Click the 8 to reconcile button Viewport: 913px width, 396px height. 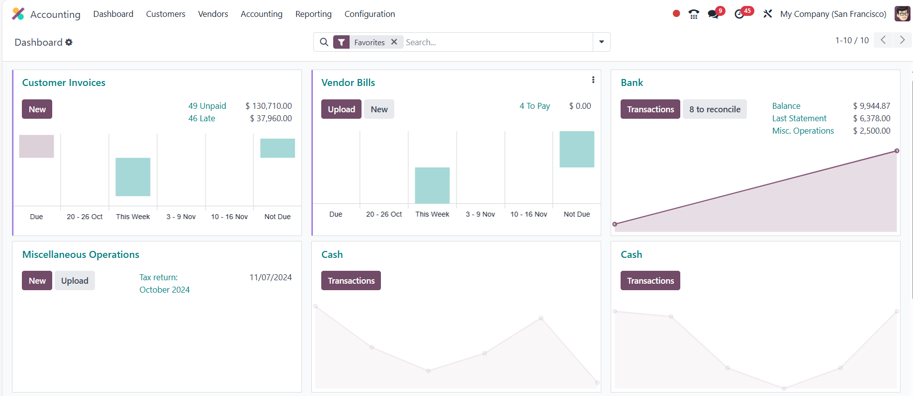(x=715, y=109)
